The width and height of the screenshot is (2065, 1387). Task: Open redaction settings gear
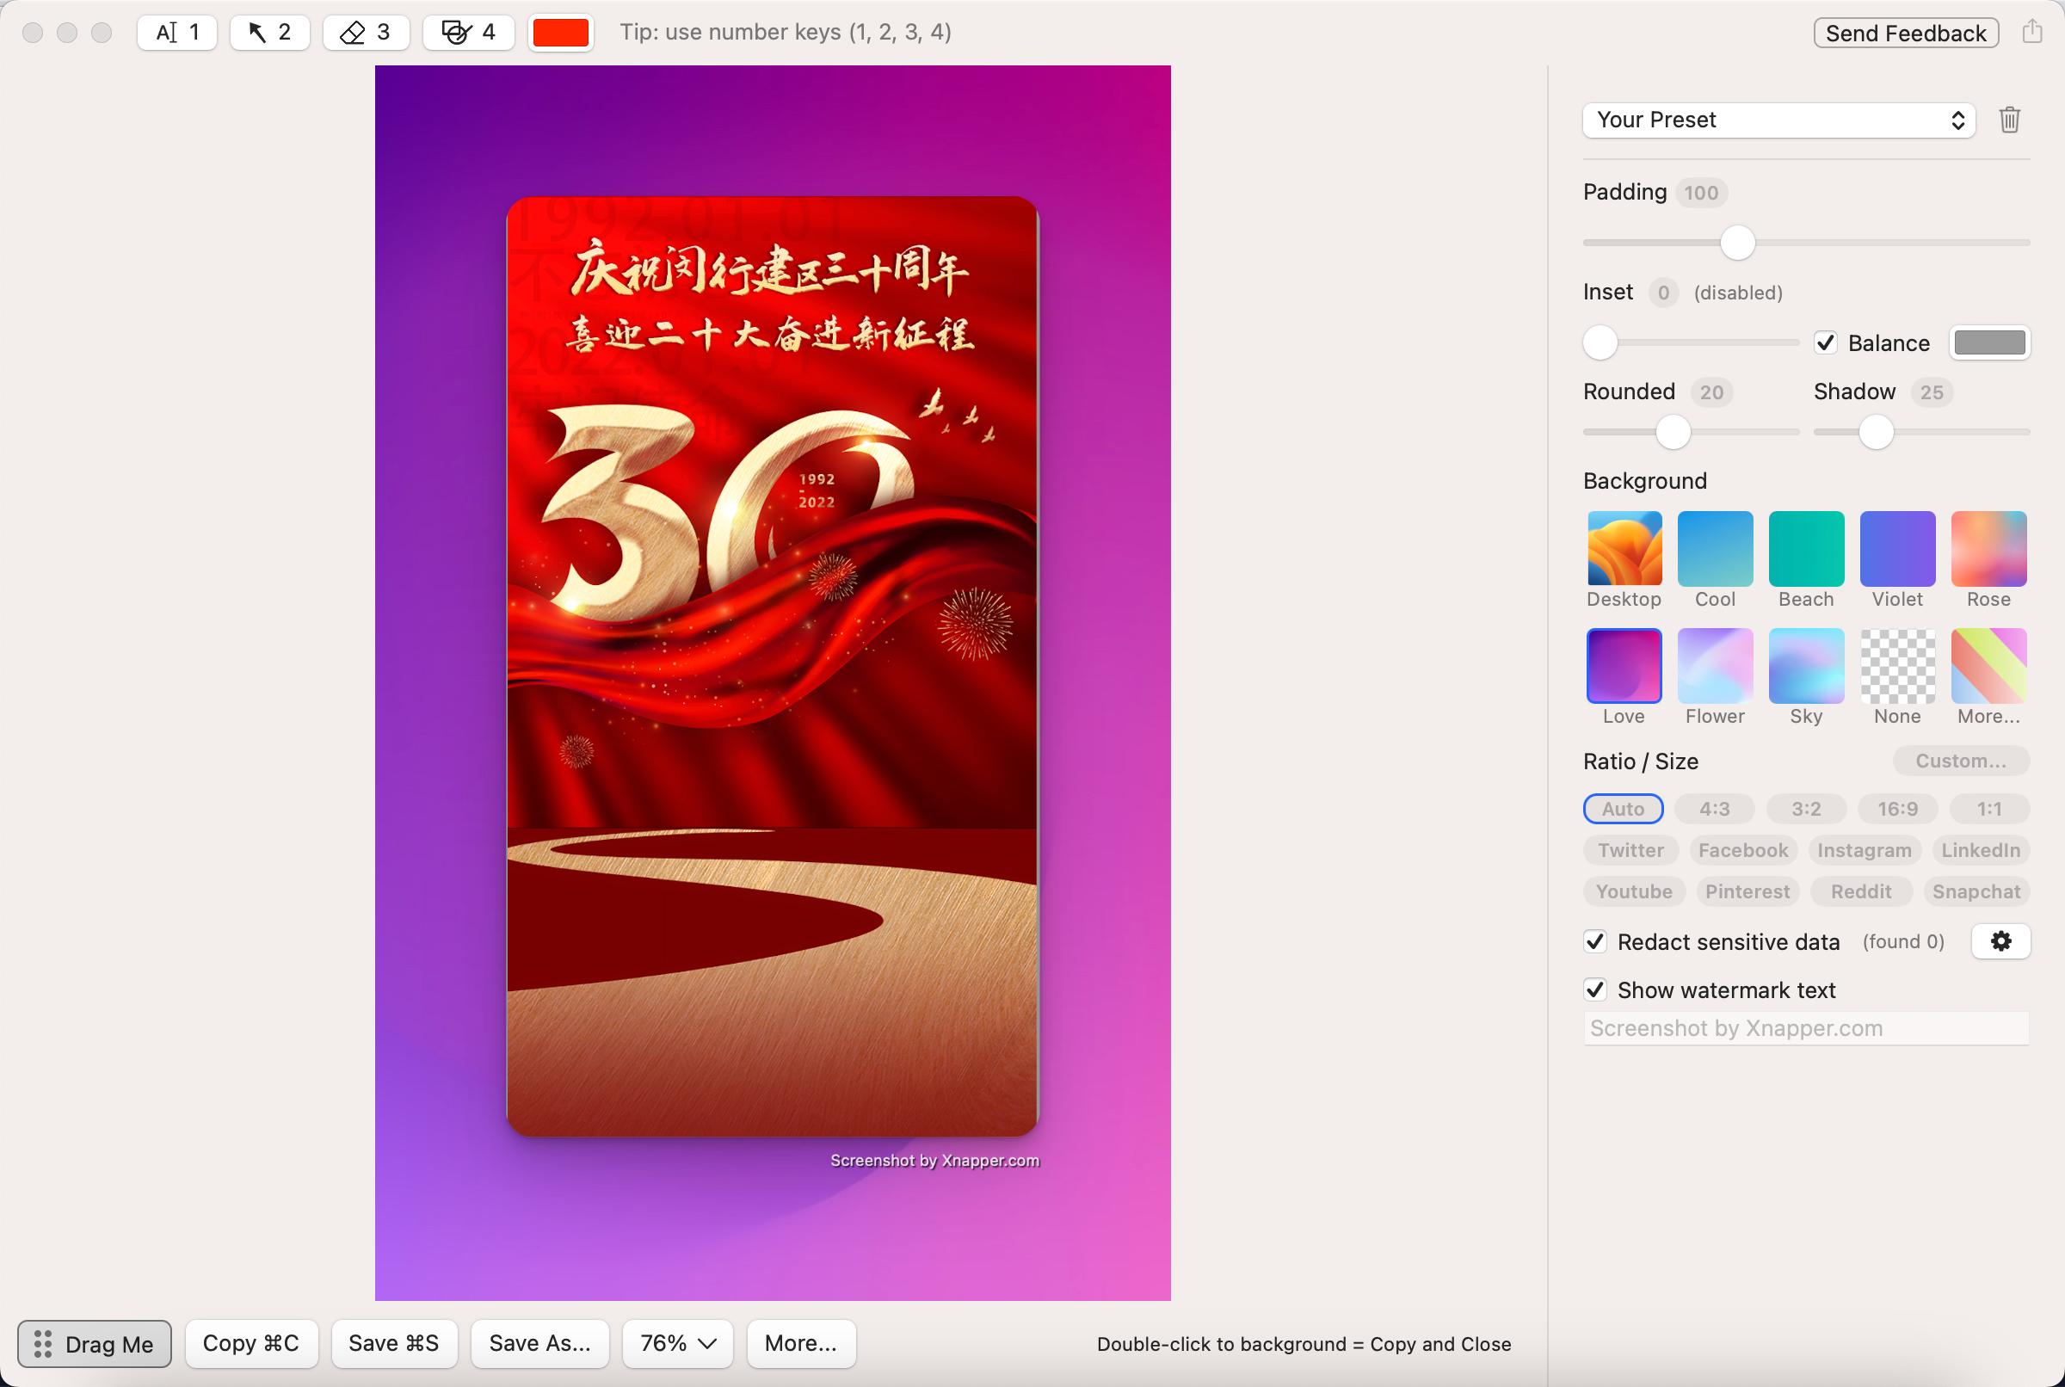click(2000, 941)
